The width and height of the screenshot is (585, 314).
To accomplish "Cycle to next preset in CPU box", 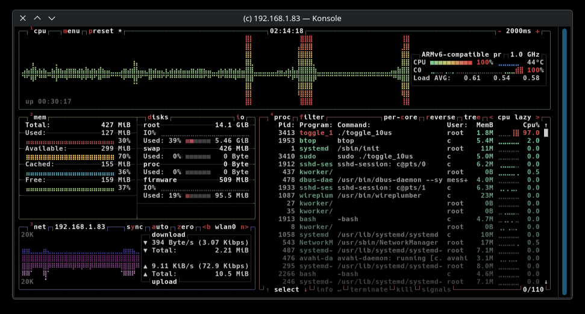I will tap(101, 31).
